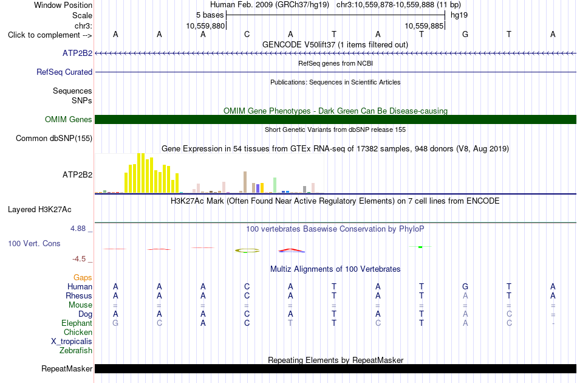Select the Zebrafish species label
The width and height of the screenshot is (577, 383).
coord(76,351)
